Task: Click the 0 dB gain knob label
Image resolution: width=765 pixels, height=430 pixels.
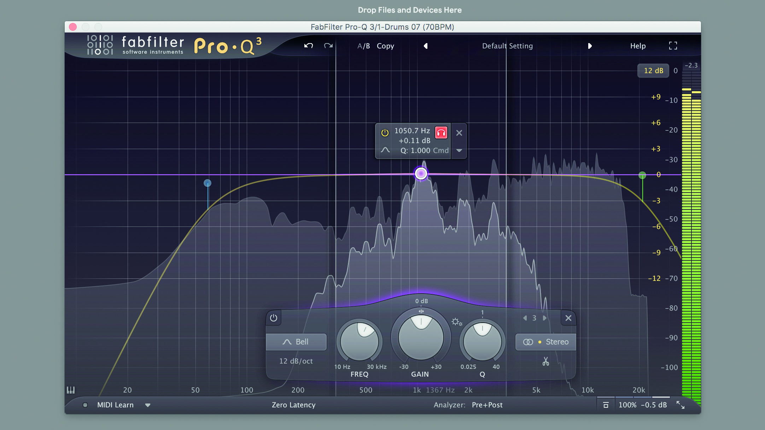Action: coord(421,301)
